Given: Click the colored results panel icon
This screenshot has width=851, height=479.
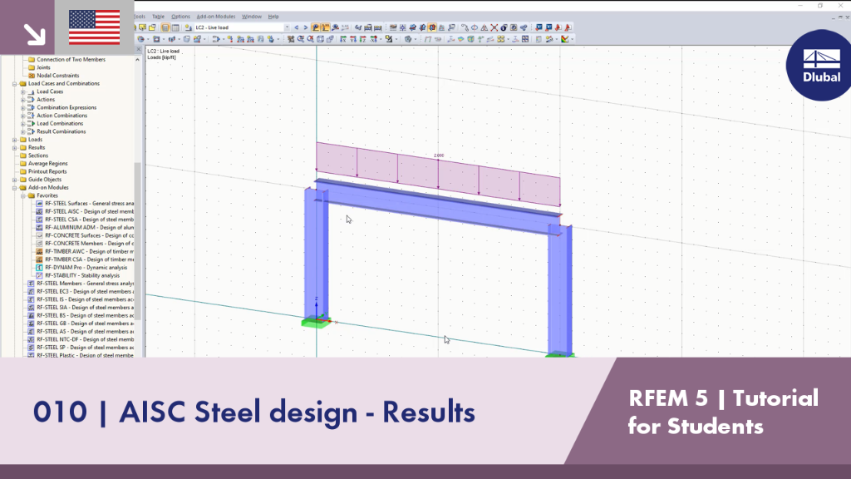Looking at the screenshot, I should (565, 39).
